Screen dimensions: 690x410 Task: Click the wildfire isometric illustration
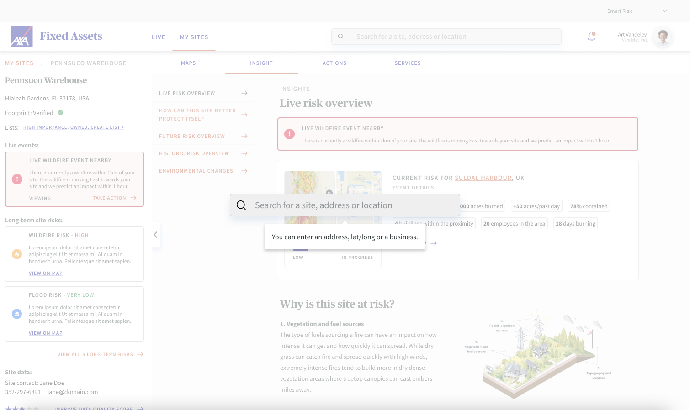point(538,355)
